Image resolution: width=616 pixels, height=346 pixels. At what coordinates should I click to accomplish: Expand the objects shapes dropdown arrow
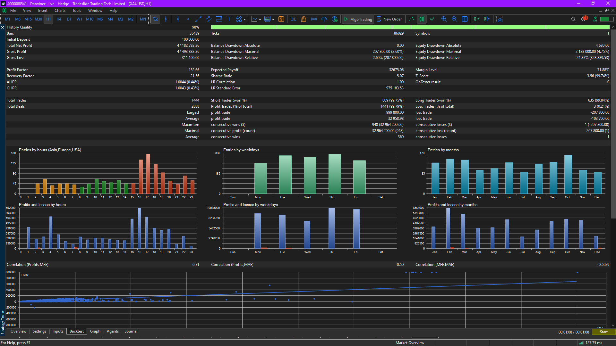[244, 20]
